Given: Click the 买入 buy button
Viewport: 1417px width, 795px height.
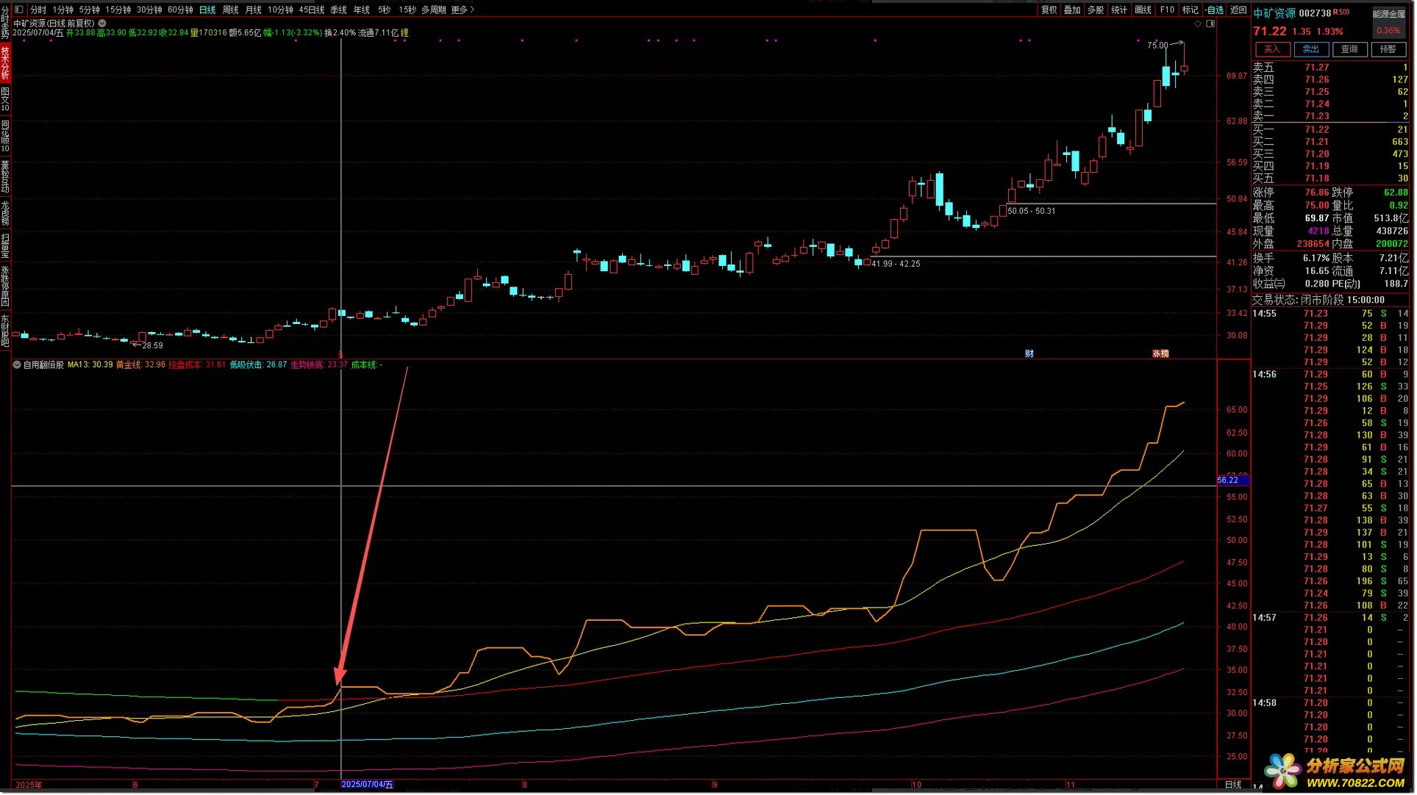Looking at the screenshot, I should [x=1272, y=49].
